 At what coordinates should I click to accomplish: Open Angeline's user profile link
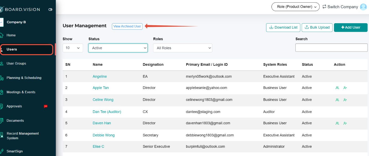tap(100, 77)
